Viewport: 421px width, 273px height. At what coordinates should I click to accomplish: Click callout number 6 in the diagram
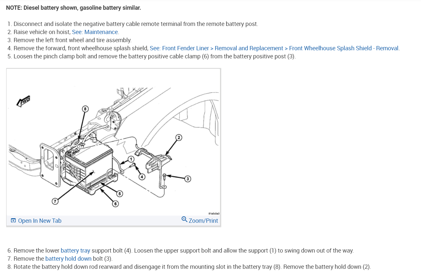tap(115, 204)
